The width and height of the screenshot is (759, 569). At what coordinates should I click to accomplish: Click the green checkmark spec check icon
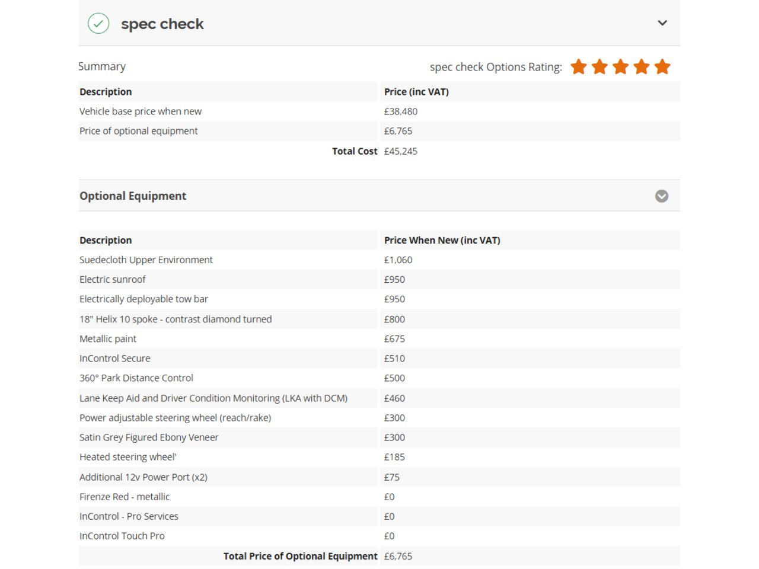[98, 24]
